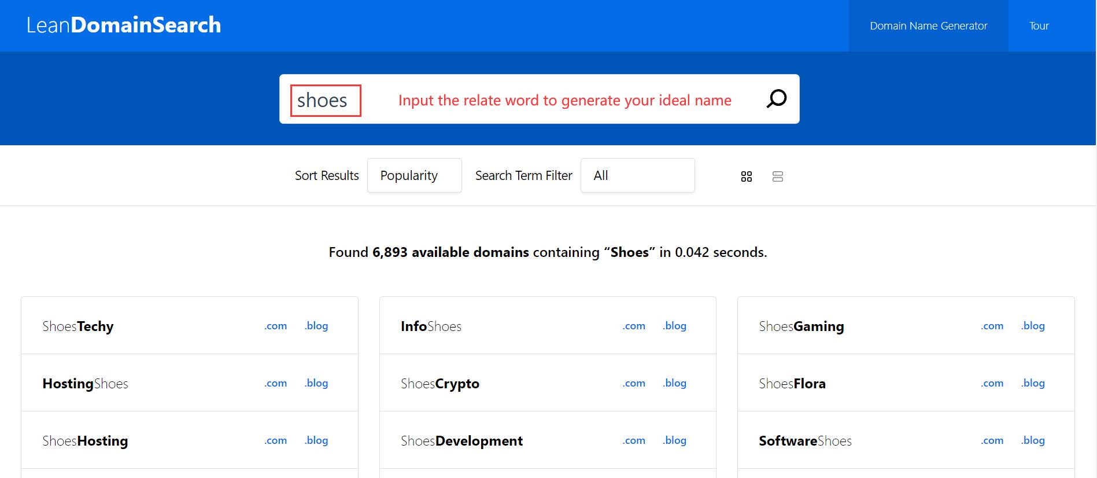1097x478 pixels.
Task: Select the ShoesFlora domain name
Action: point(792,384)
